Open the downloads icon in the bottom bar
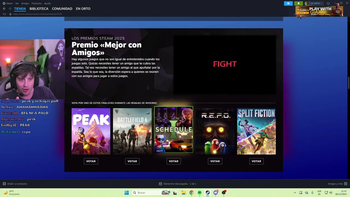350x197 pixels. 160,184
